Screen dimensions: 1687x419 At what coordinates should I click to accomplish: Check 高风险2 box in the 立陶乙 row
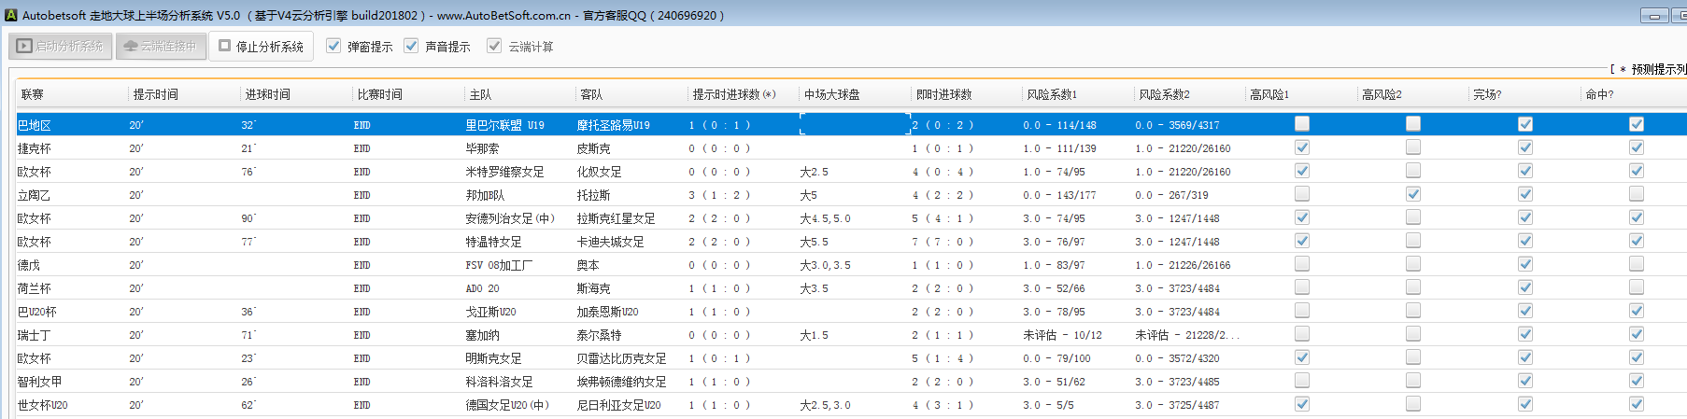click(x=1413, y=194)
